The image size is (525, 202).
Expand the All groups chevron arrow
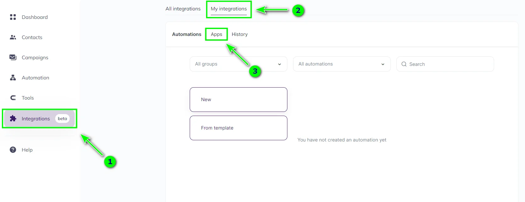coord(279,64)
